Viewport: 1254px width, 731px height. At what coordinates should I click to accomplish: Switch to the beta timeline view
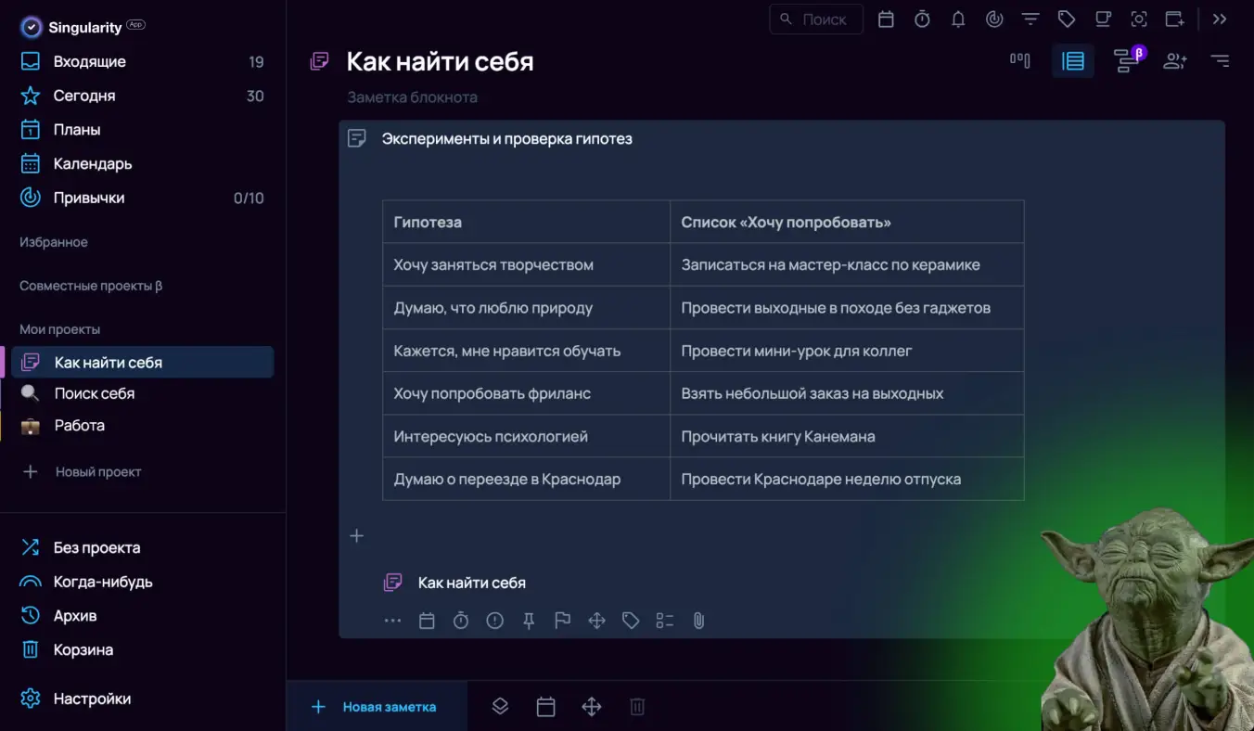(1127, 61)
